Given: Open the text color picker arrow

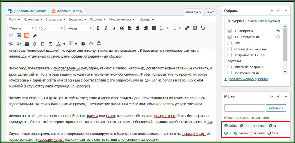Looking at the screenshot, I should click(x=64, y=44).
